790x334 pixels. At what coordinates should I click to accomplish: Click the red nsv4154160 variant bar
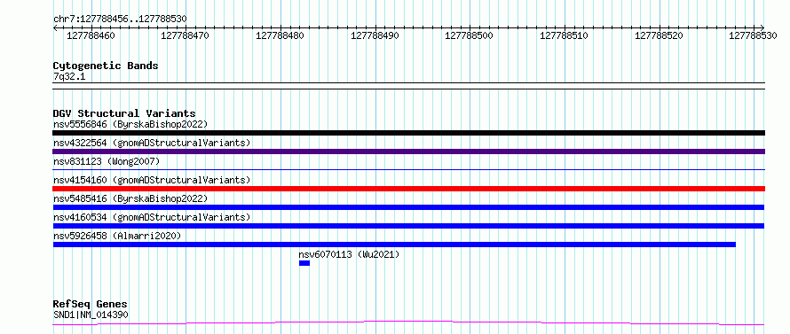point(408,189)
